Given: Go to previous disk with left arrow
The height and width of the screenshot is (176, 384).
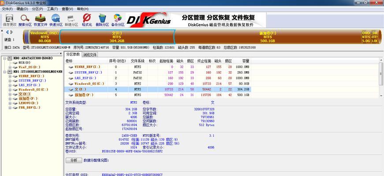Looking at the screenshot, I should click(x=7, y=32).
